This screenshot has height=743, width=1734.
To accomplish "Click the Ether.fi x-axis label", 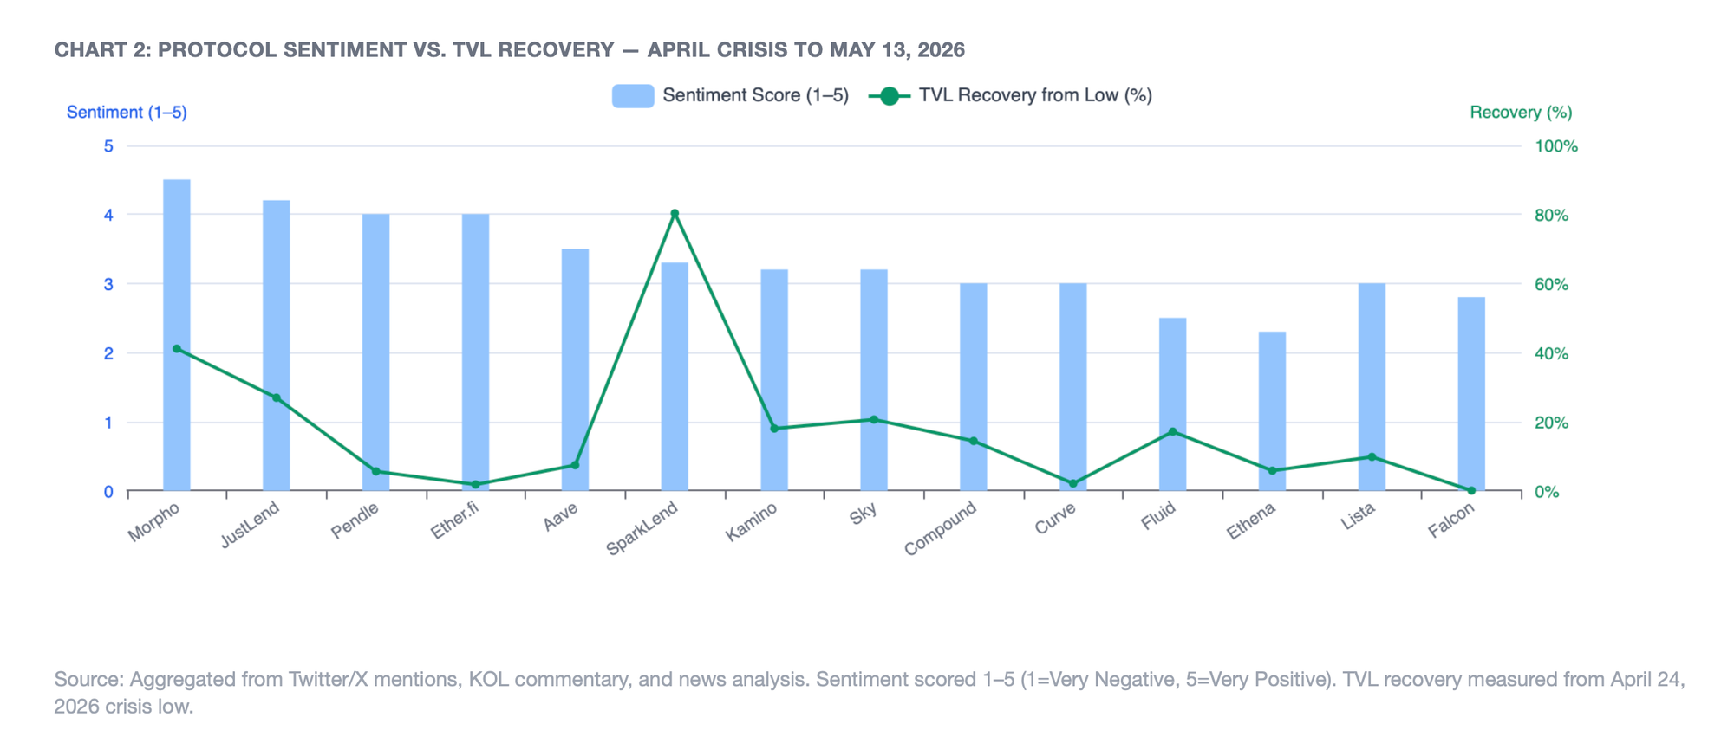I will pos(454,520).
